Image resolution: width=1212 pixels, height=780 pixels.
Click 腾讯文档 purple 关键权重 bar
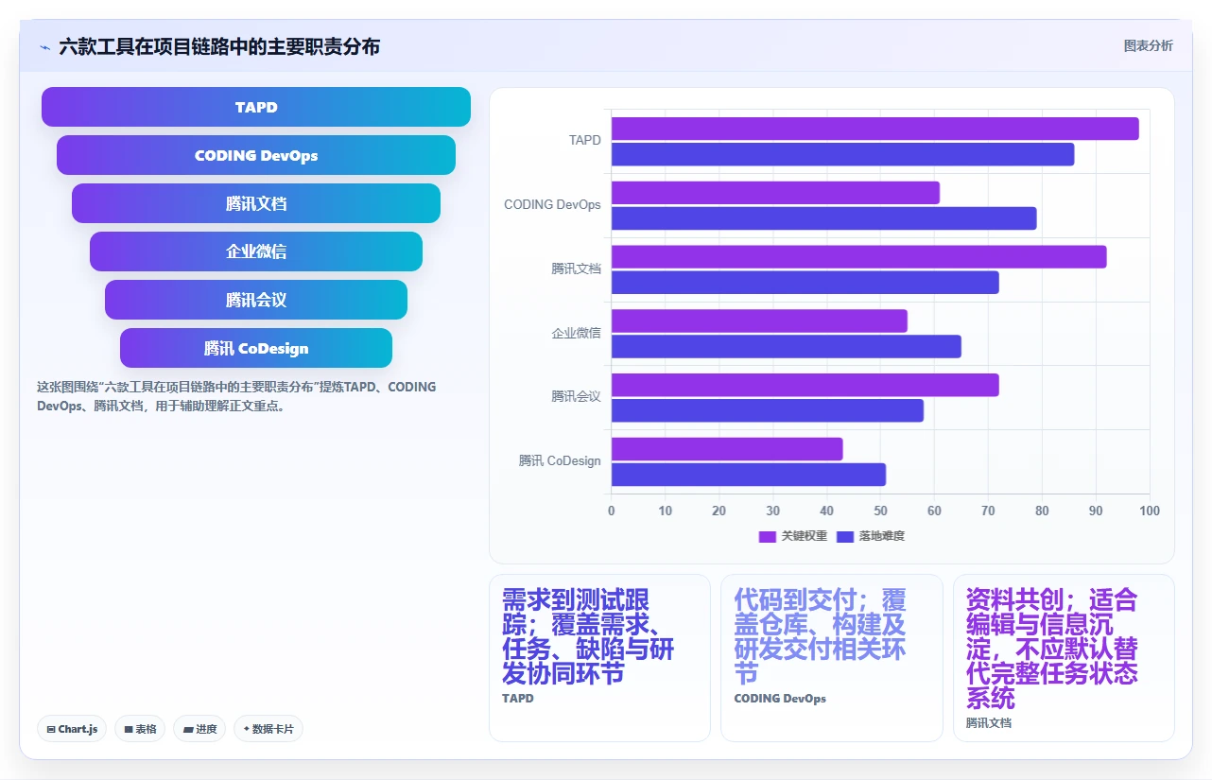(x=858, y=257)
